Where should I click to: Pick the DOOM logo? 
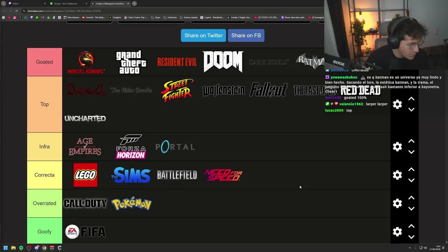click(x=223, y=62)
